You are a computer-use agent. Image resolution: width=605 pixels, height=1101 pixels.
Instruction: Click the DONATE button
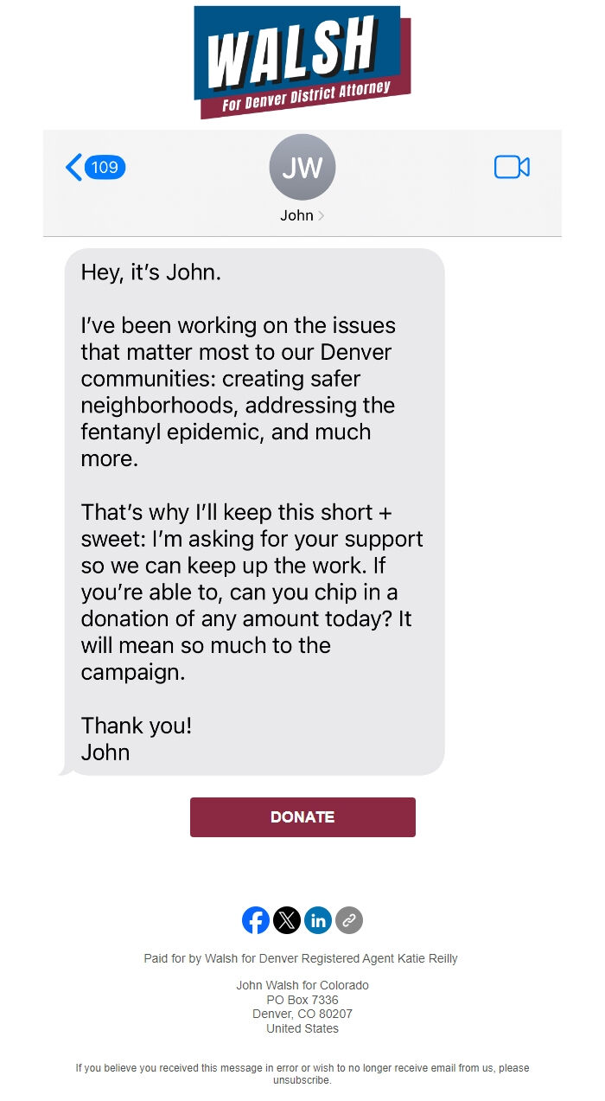[x=302, y=816]
